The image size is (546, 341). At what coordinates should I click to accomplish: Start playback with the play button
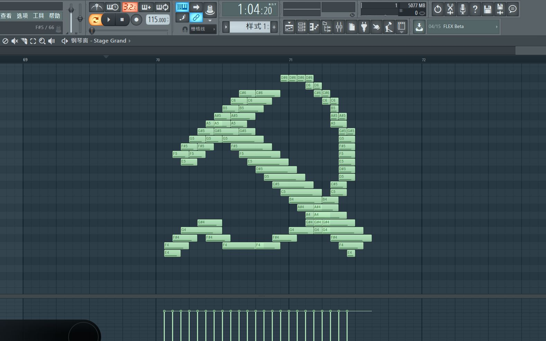click(109, 20)
